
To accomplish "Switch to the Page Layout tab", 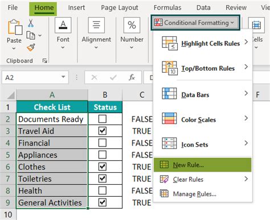I will pyautogui.click(x=120, y=8).
